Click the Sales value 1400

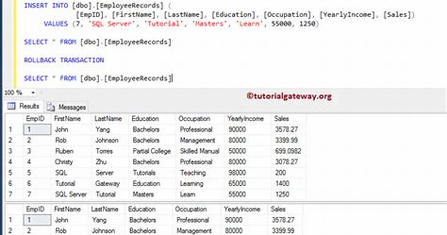click(x=282, y=184)
